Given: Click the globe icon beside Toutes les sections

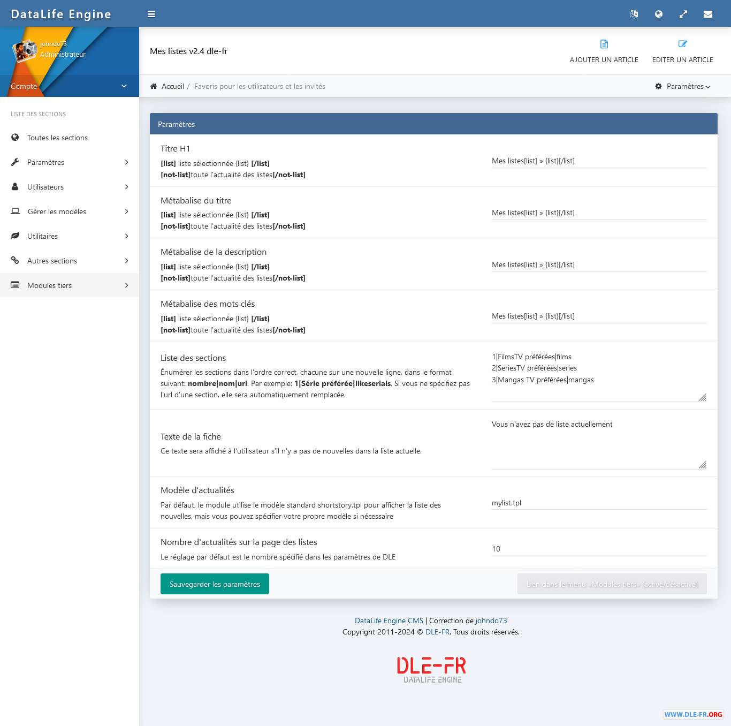Looking at the screenshot, I should pos(15,138).
